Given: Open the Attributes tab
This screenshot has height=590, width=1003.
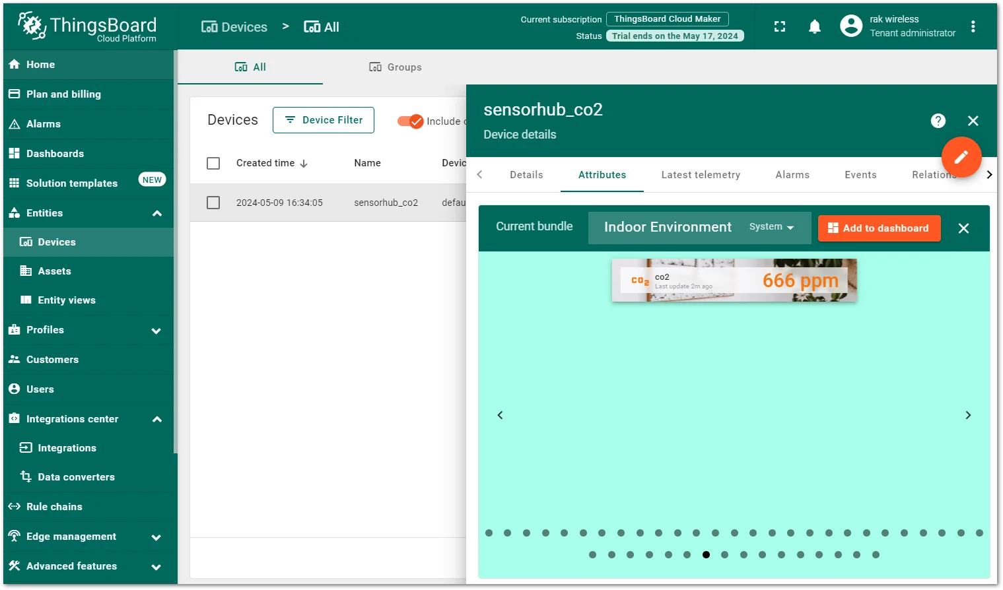Looking at the screenshot, I should point(602,175).
